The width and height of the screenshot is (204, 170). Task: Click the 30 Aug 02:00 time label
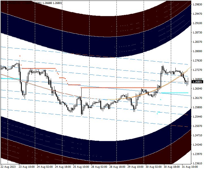[x=154, y=167]
